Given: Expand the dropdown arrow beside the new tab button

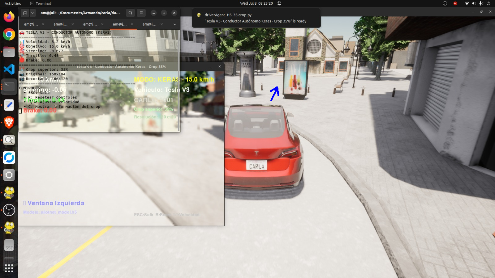Looking at the screenshot, I should (32, 13).
